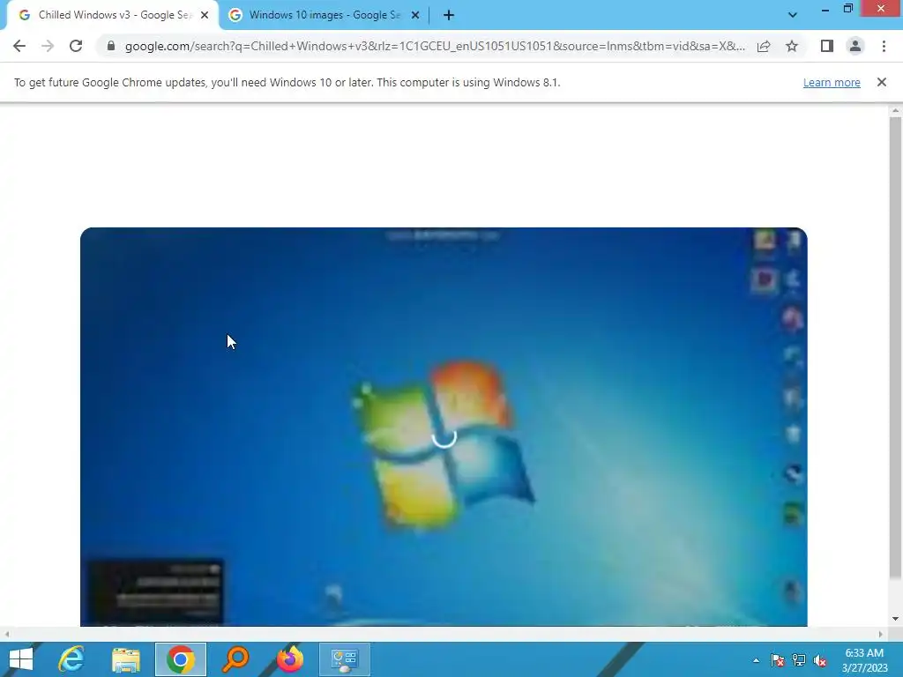Expand the tab search dropdown
Image resolution: width=903 pixels, height=677 pixels.
coord(793,15)
